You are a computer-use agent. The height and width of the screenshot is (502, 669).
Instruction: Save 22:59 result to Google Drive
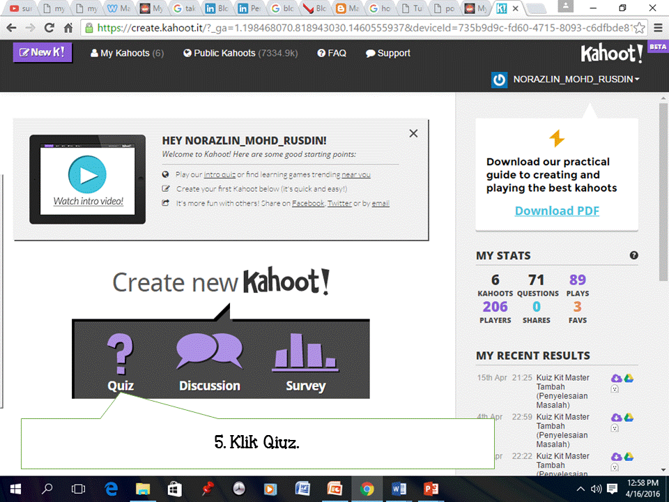[629, 418]
